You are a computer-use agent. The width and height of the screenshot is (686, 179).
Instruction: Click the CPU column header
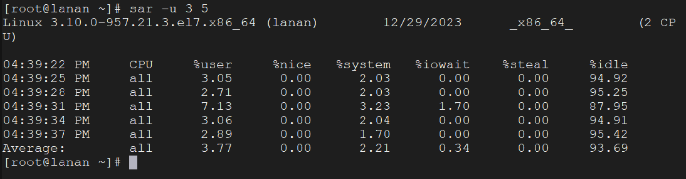[141, 64]
